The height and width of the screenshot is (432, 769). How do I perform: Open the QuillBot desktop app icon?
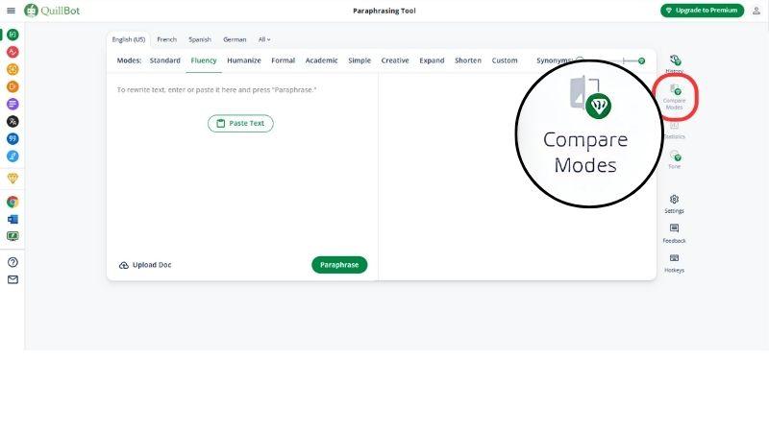click(x=12, y=236)
